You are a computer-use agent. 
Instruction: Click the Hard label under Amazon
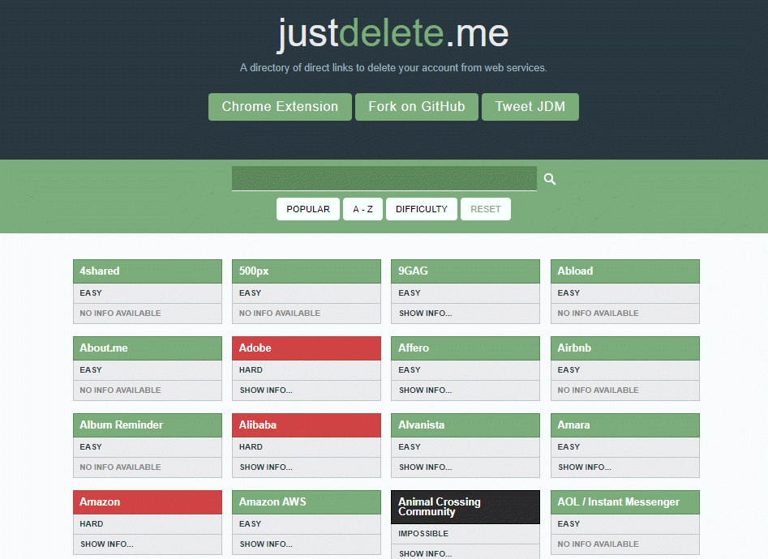coord(92,523)
